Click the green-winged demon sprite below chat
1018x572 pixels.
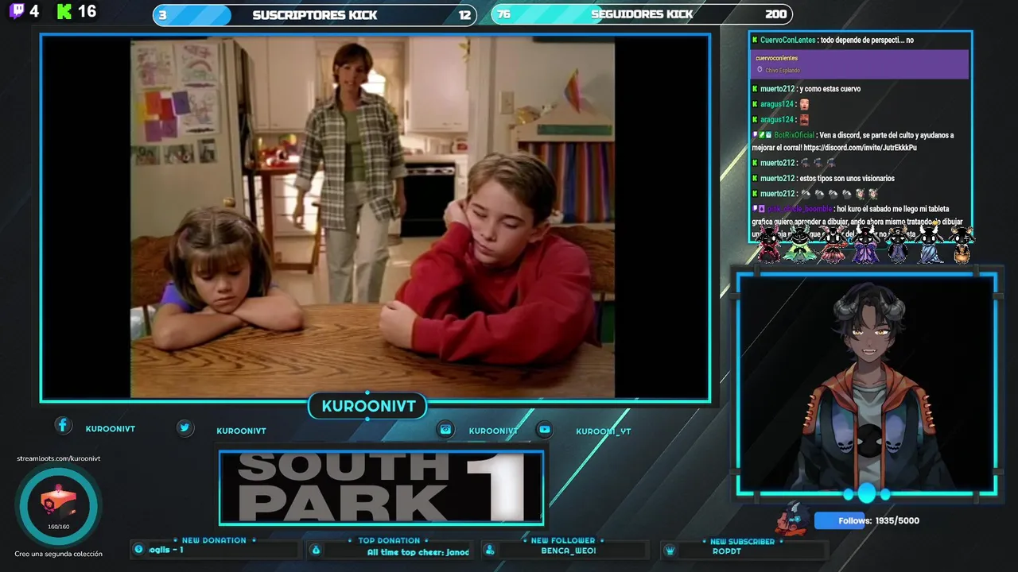tap(800, 244)
